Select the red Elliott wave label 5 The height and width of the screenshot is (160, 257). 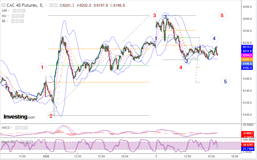[x=222, y=15]
